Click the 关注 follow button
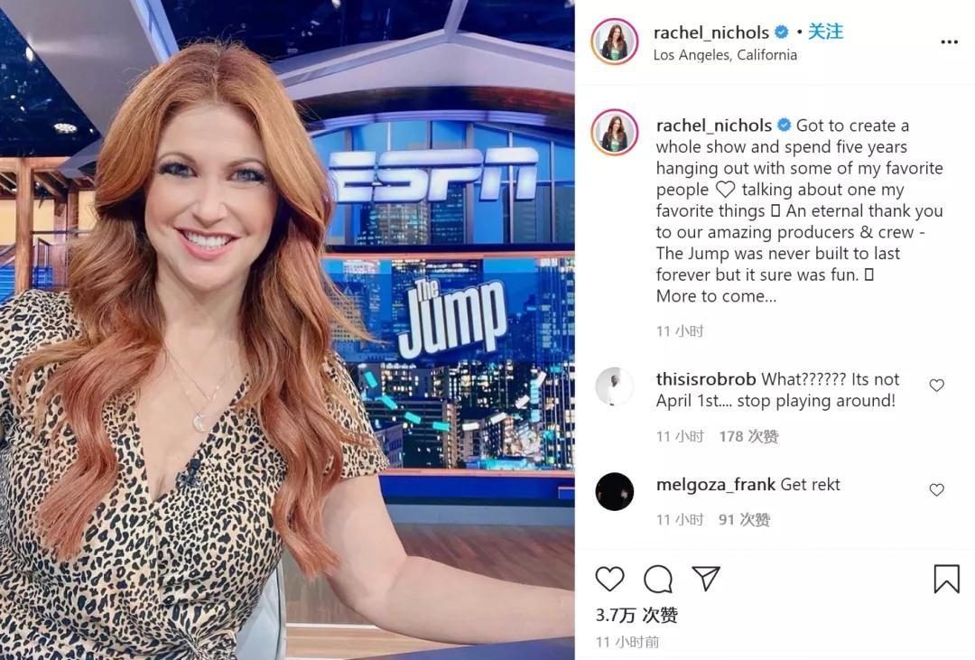The image size is (975, 660). coord(825,31)
